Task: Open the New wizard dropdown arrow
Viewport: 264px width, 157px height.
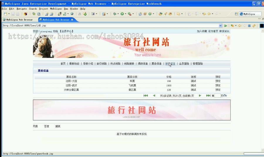Action: (9, 14)
